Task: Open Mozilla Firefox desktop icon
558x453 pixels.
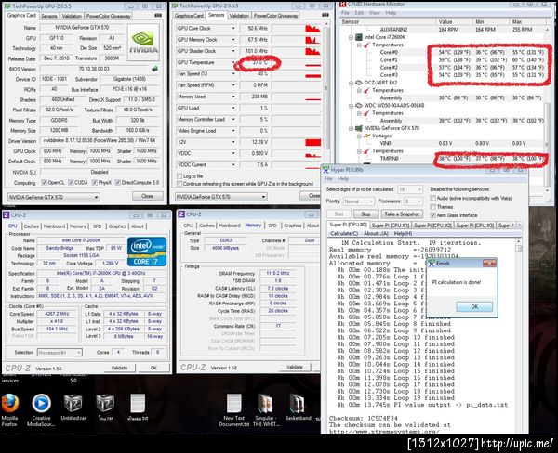Action: coord(9,409)
